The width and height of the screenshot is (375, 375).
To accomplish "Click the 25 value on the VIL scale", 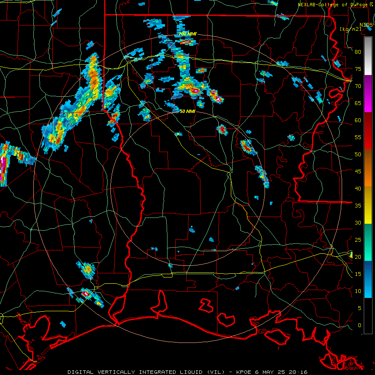I will coord(358,240).
